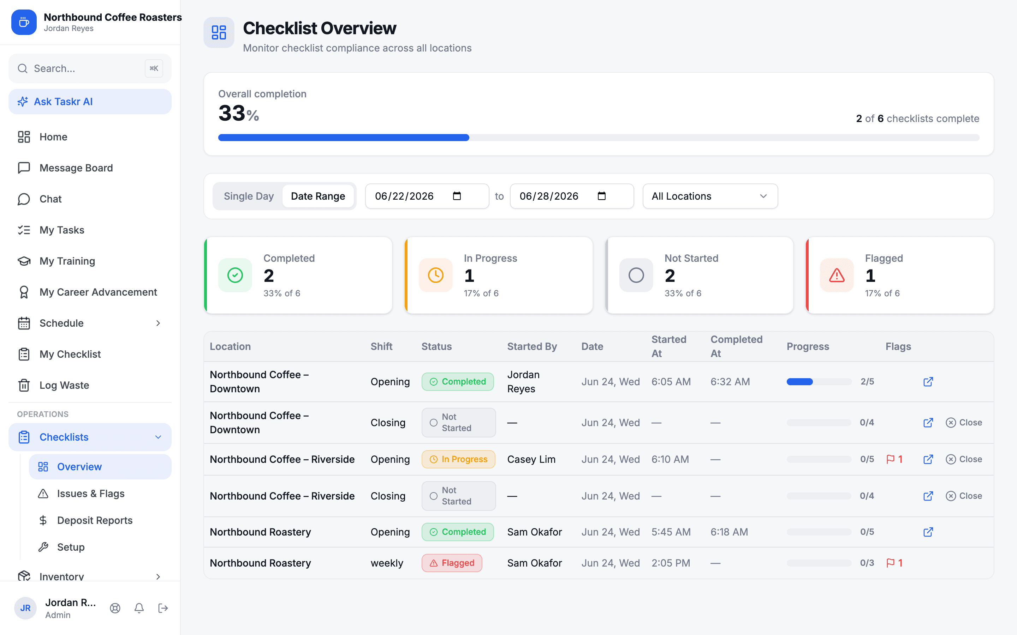Click the ⌘K shortcut badge
1017x635 pixels.
coord(154,68)
